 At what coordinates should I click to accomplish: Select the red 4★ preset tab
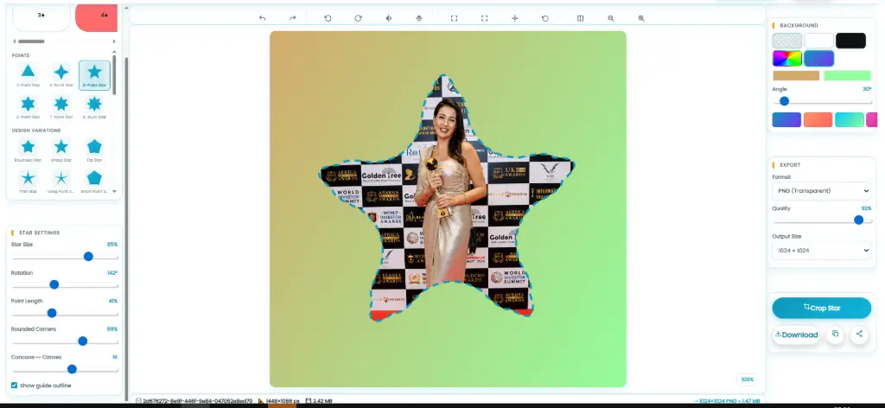pyautogui.click(x=96, y=16)
